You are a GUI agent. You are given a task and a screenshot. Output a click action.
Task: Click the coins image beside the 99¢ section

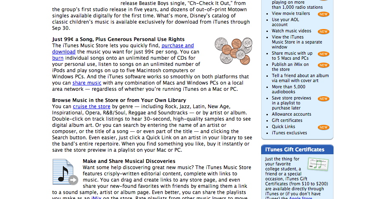(233, 51)
